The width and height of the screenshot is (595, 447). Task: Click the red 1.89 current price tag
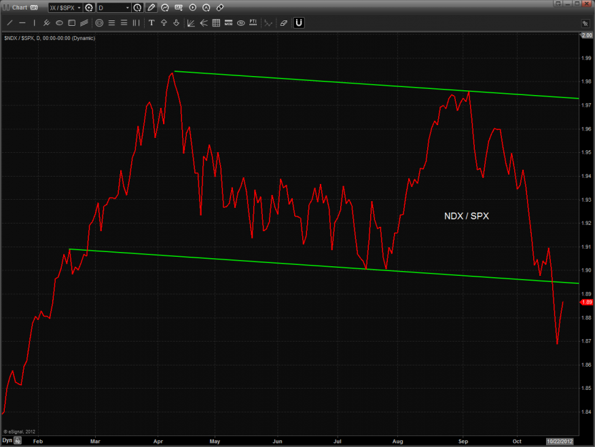587,302
